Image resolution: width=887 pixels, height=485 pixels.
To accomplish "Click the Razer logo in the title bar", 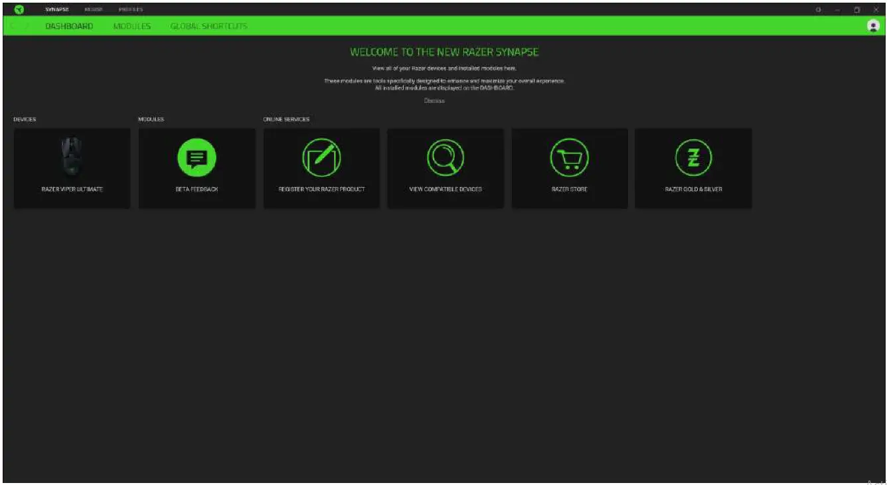I will 18,9.
